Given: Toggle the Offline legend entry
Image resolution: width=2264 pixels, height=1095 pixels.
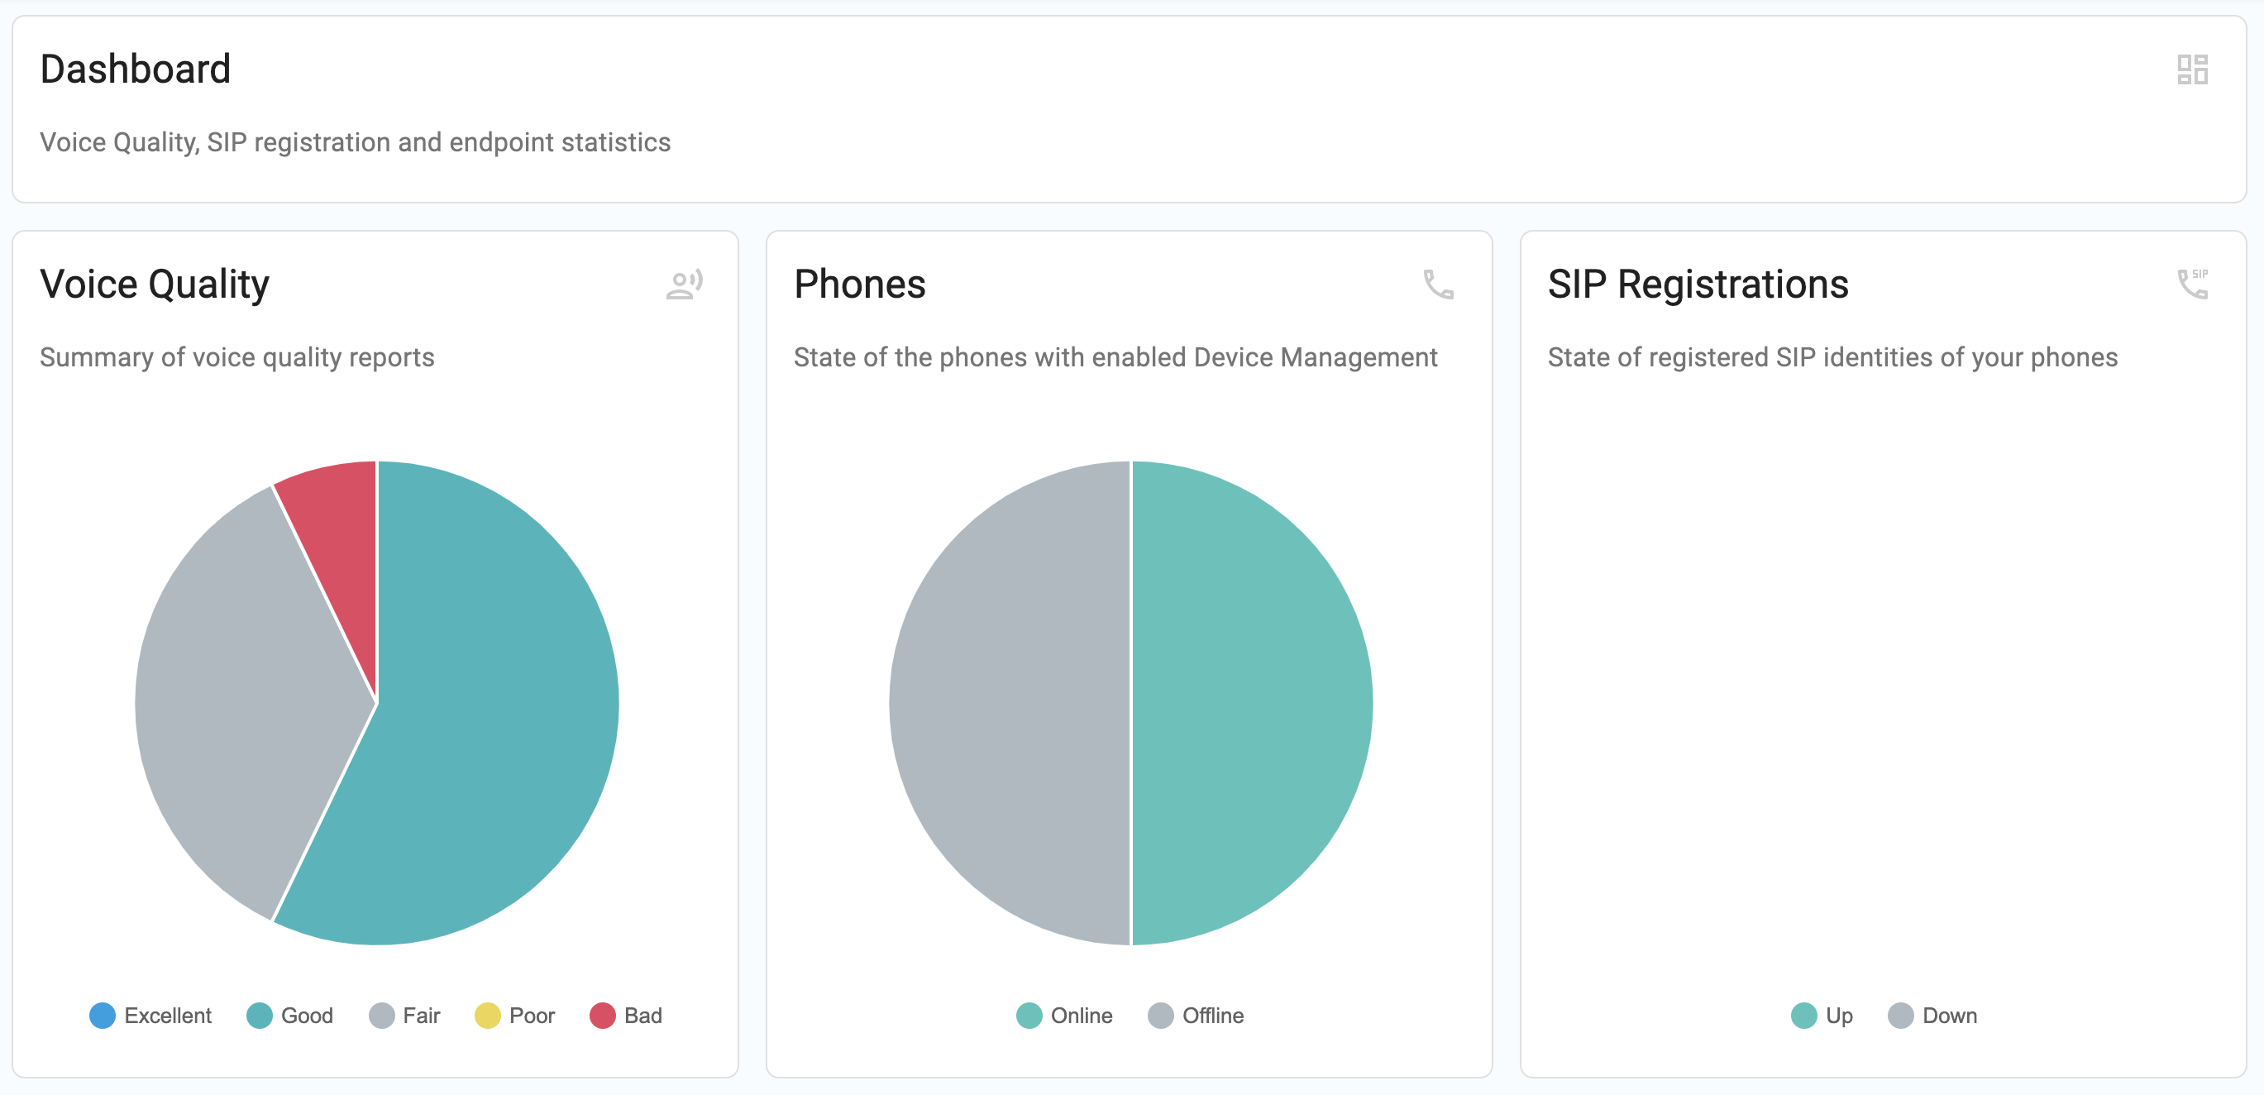Looking at the screenshot, I should pos(1196,1015).
